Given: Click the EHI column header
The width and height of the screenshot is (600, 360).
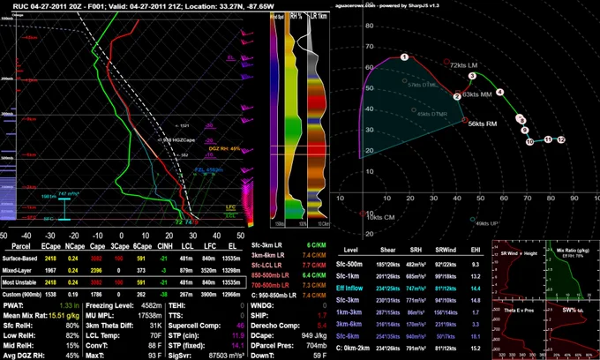Looking at the screenshot, I should [x=476, y=250].
